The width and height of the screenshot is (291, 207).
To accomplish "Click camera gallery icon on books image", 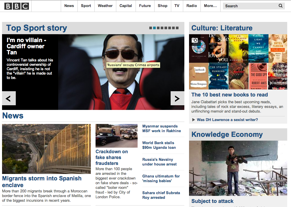I will click(x=195, y=40).
